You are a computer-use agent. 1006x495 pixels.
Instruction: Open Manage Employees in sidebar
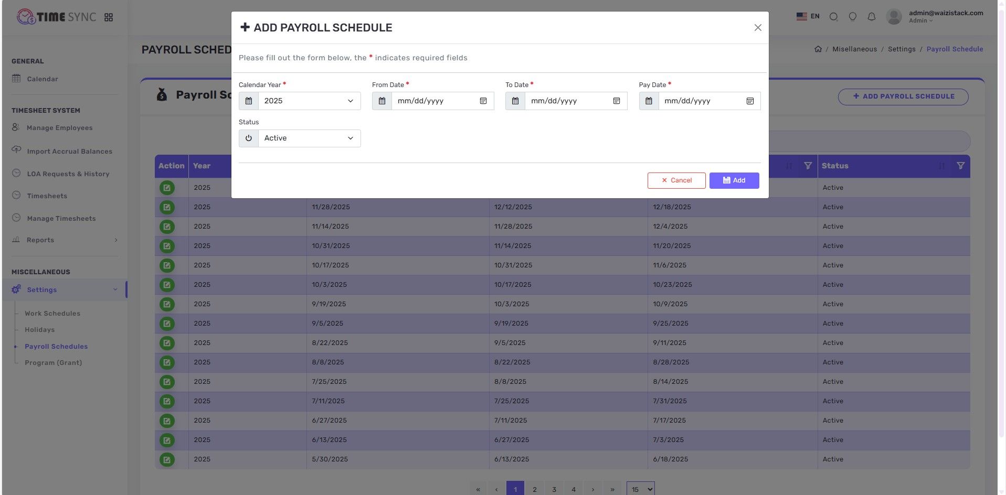(x=59, y=128)
